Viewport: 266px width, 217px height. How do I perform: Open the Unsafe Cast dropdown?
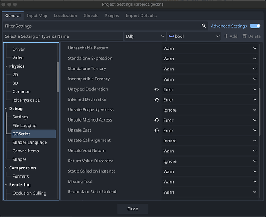coord(210,130)
